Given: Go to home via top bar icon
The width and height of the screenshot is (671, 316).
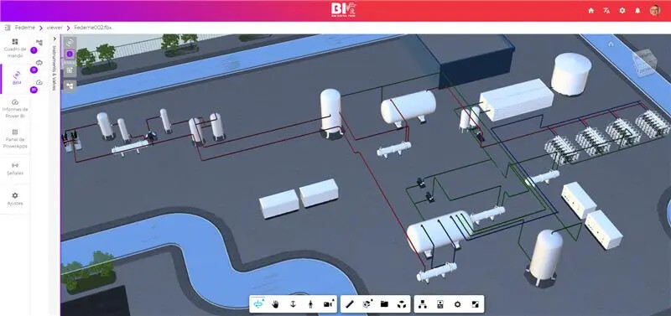Looking at the screenshot, I should tap(591, 11).
